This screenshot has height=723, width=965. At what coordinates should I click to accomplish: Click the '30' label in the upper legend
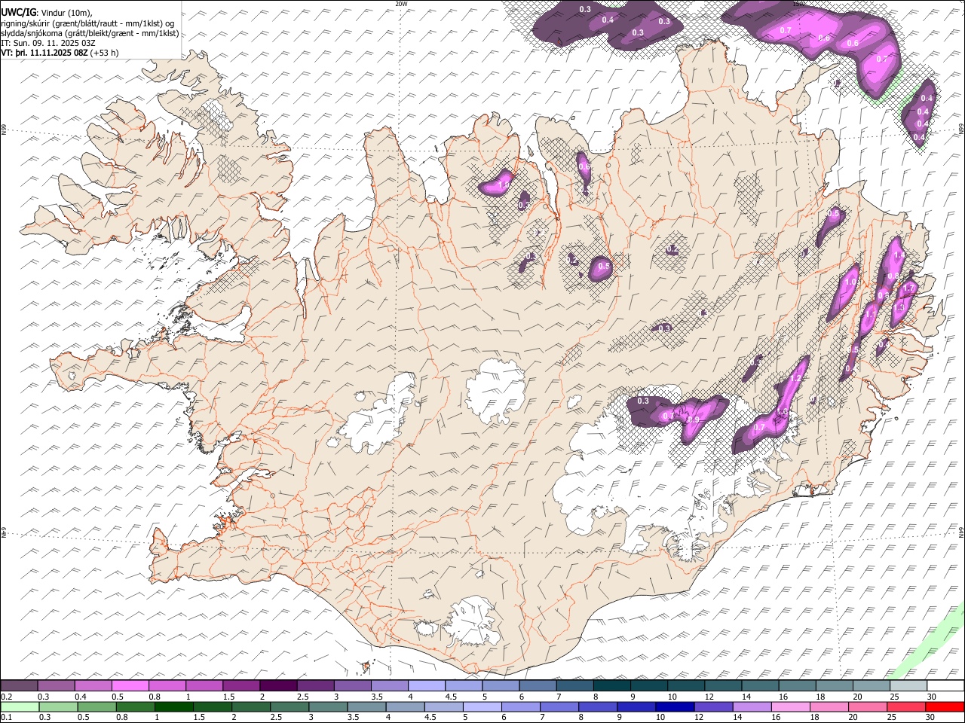pos(931,697)
